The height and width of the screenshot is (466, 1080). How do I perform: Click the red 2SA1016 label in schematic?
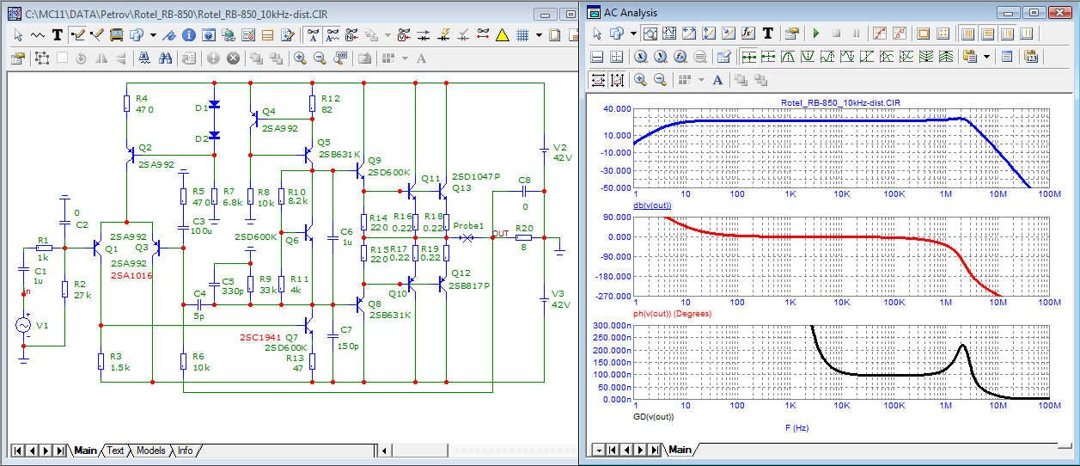132,275
